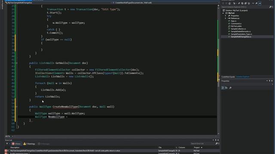Toggle auto-hide pin on Properties panel
275x154 pixels.
(269, 81)
